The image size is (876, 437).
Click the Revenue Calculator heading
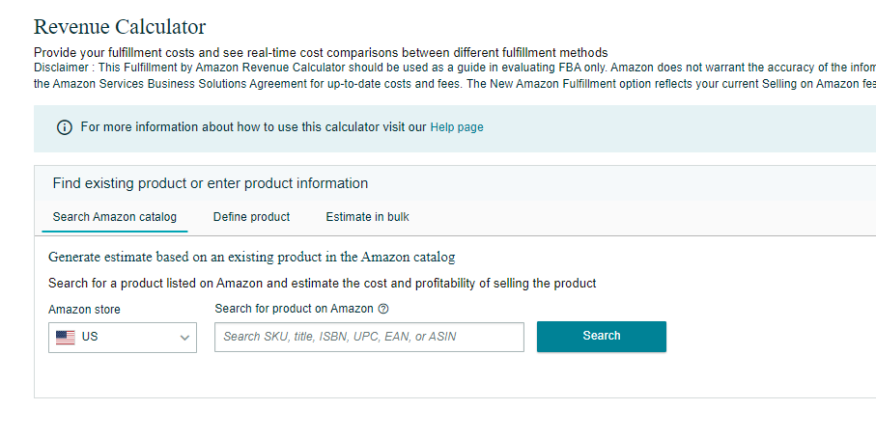[x=120, y=27]
